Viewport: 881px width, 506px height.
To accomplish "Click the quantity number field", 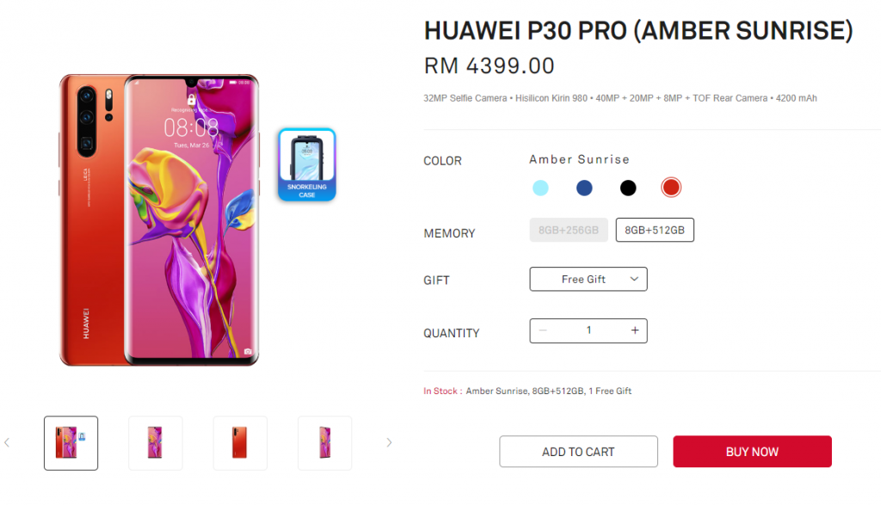I will coord(588,330).
